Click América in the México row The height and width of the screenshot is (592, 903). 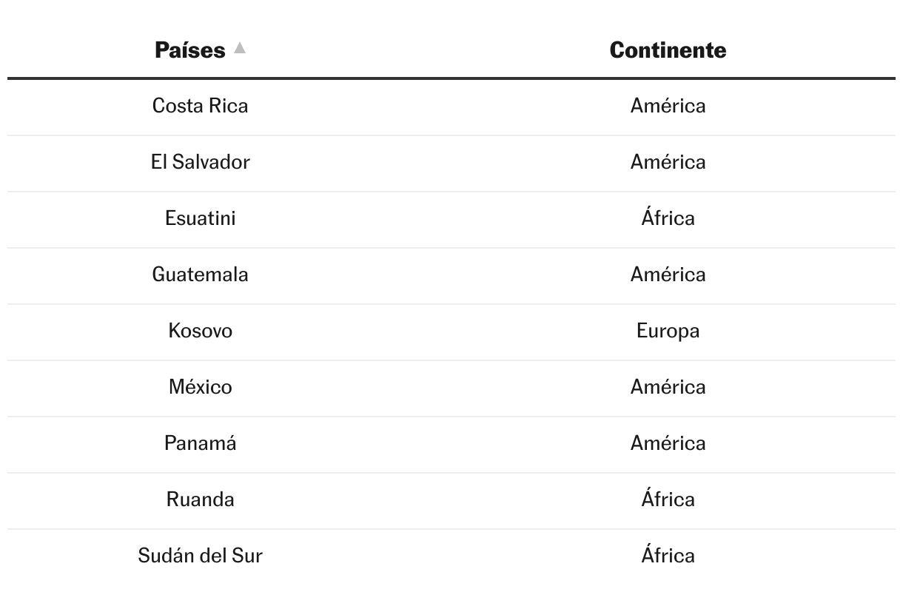point(668,387)
